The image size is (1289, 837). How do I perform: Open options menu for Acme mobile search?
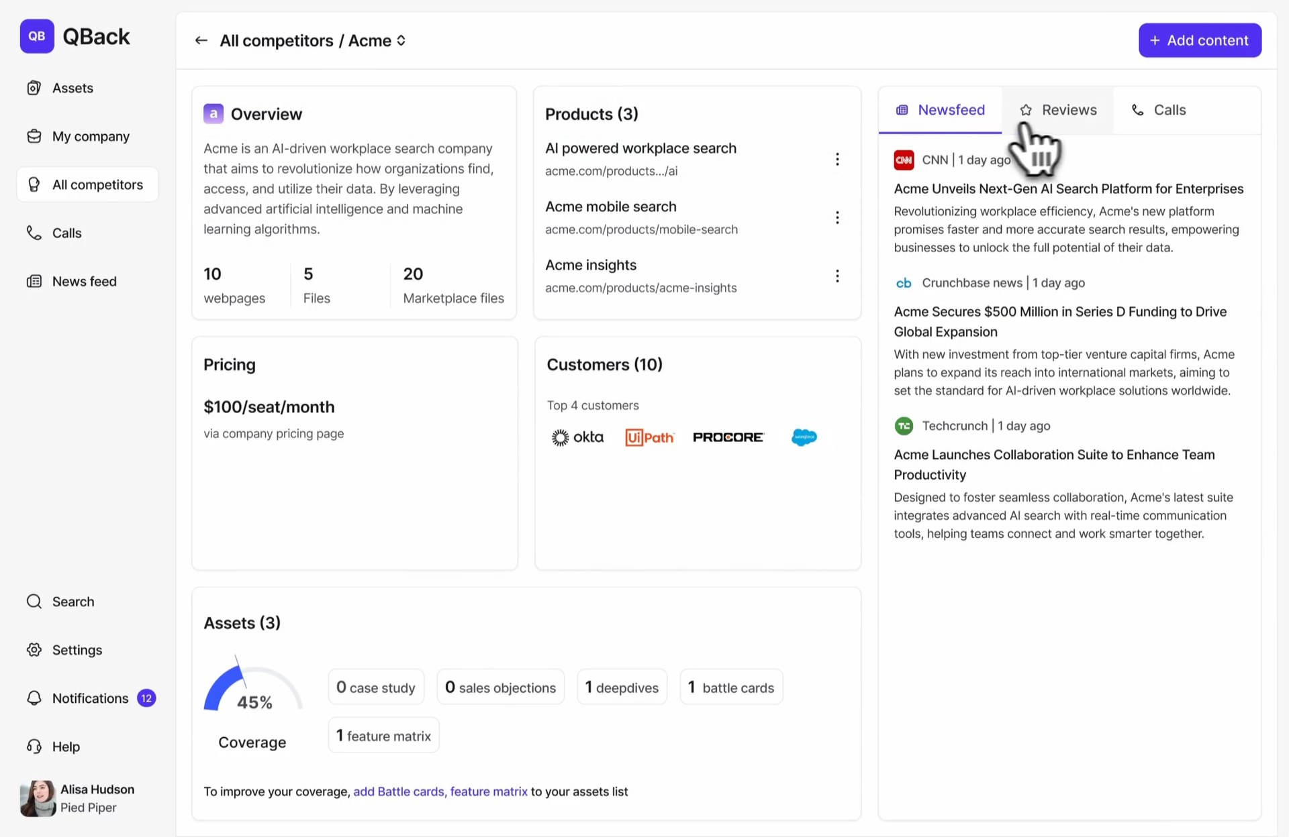[x=837, y=217]
